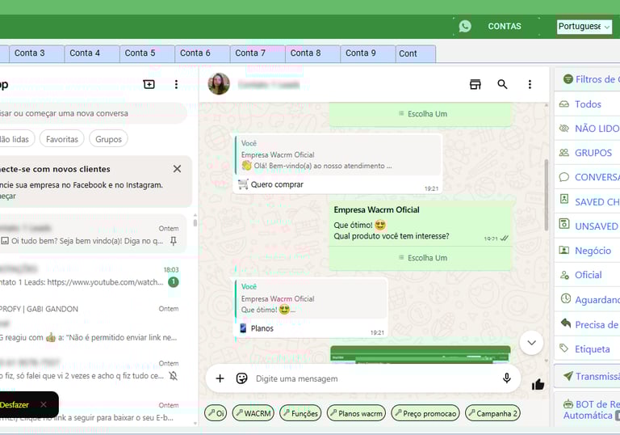Screen dimensions: 620x435
Task: Click the thumbs up icon beside message bar
Action: [x=538, y=384]
